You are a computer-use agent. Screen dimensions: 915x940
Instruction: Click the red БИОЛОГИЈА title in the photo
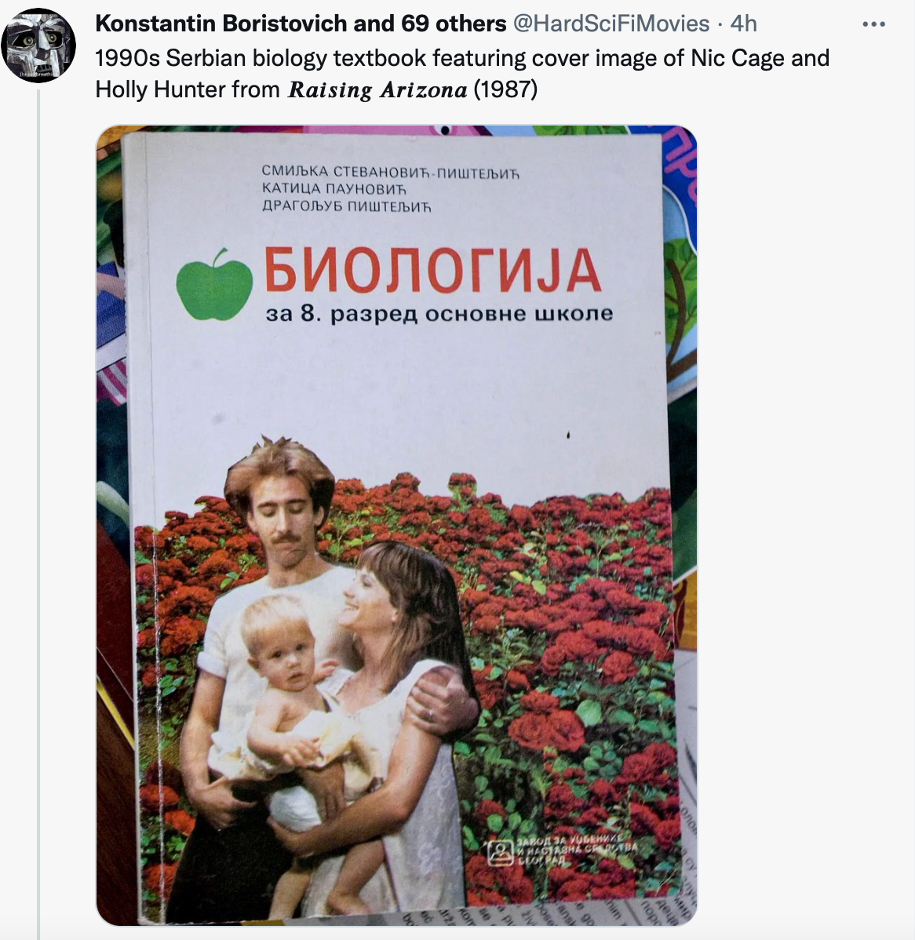[x=432, y=271]
